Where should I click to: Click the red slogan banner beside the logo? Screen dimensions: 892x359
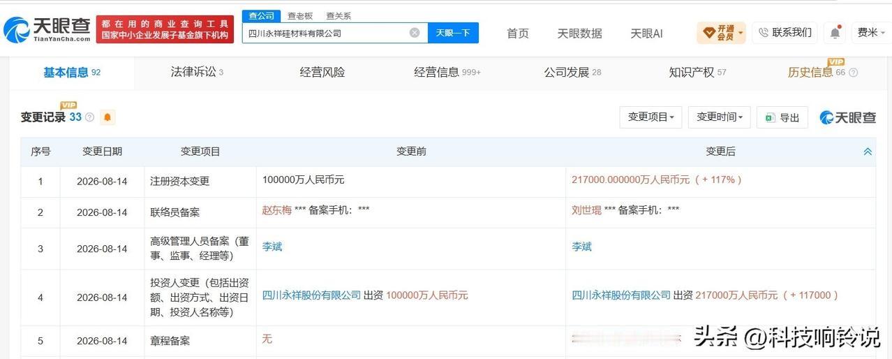click(x=165, y=29)
